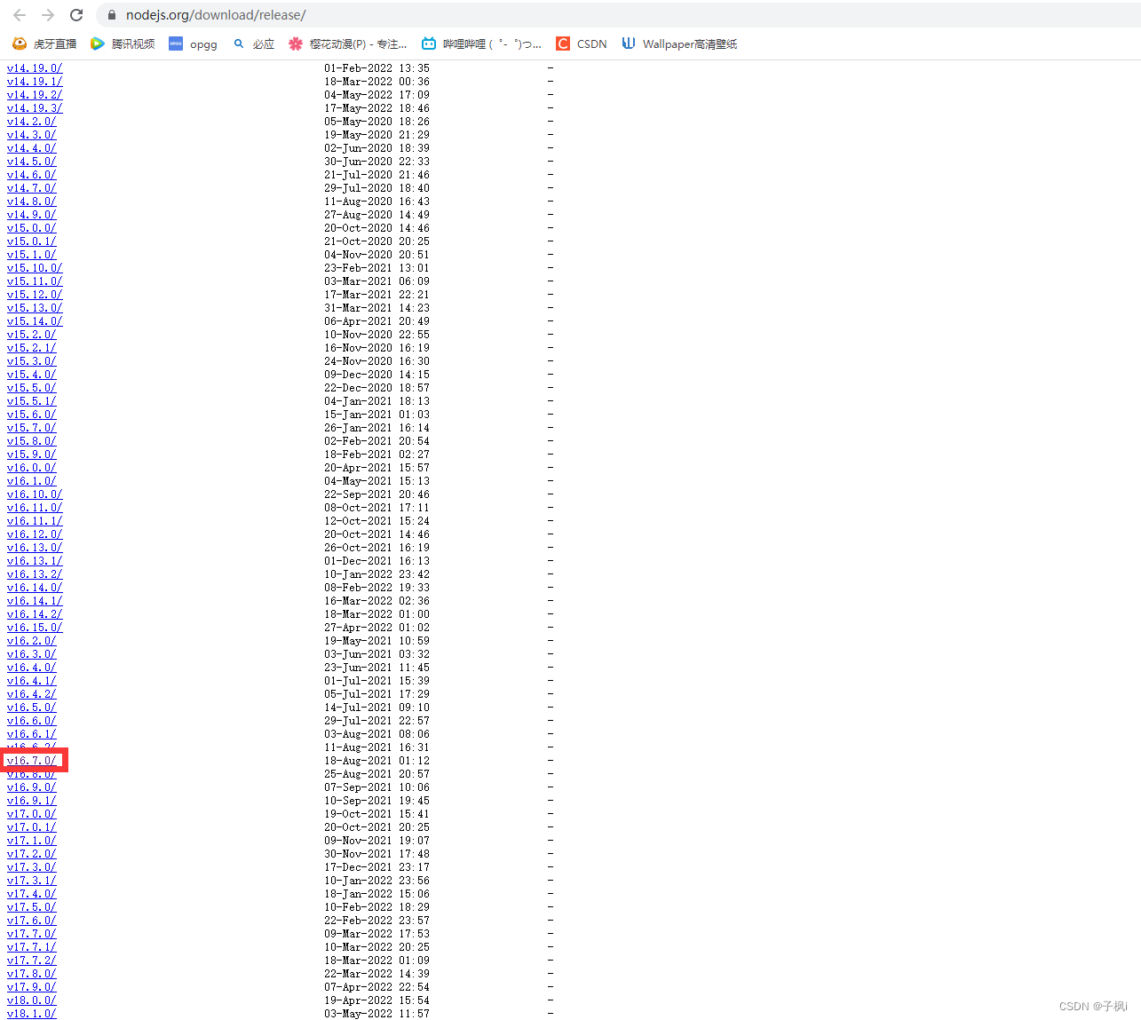Open the Wallpaper高清壁纸 bookmark
1141x1020 pixels.
pos(679,43)
